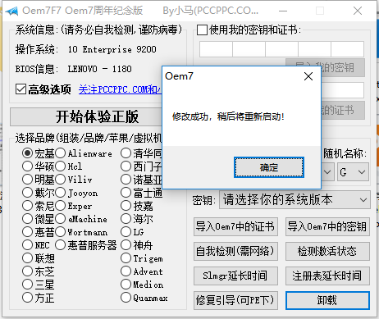Pick 神舟 brand radio button

point(126,245)
